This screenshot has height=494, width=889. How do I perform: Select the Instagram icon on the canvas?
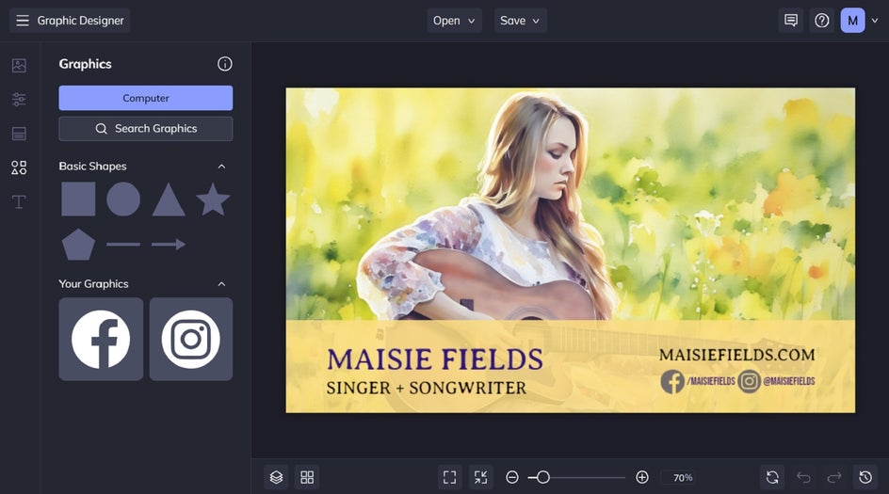point(749,381)
